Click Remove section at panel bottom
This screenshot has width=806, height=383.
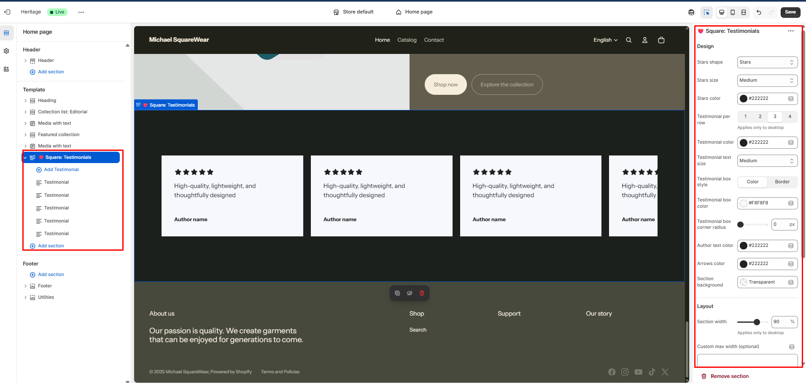coord(725,376)
